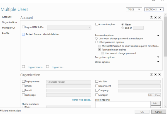The width and height of the screenshot is (167, 114).
Task: Select User must change password at next log on
Action: [96, 39]
